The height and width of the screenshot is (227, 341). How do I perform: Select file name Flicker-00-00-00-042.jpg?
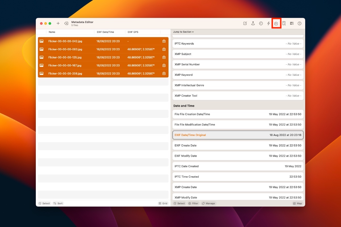point(65,41)
